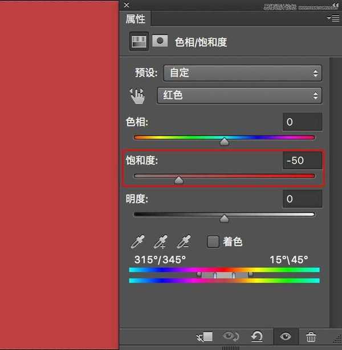The image size is (342, 350).
Task: Reset adjustment to defaults icon
Action: click(x=257, y=336)
